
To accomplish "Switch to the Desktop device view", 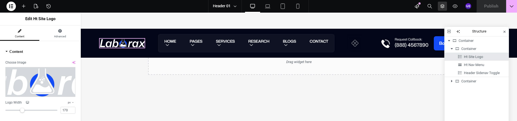I will coord(253,6).
